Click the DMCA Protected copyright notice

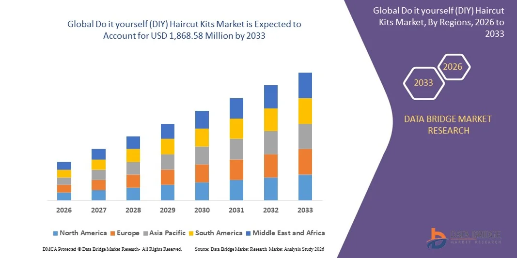point(112,249)
